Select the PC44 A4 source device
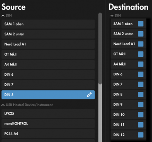Viewport: 152px width, 142px height. click(48, 134)
